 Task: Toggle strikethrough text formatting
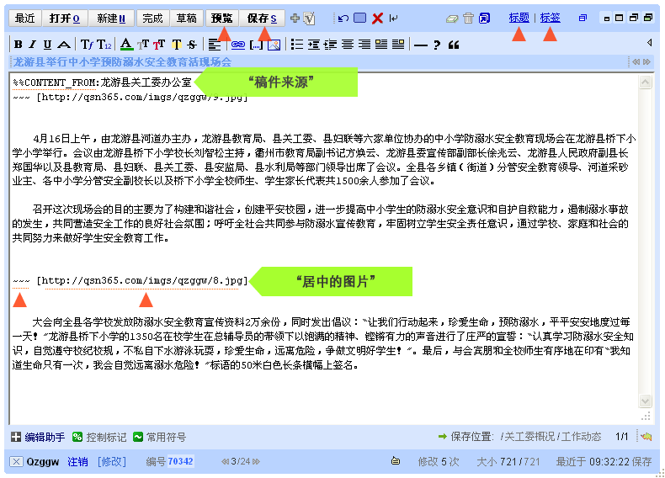192,45
